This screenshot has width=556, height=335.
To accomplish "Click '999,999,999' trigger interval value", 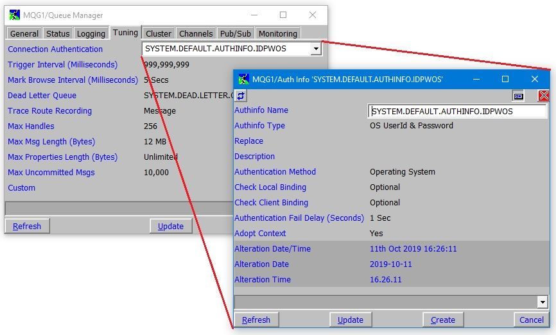I will [167, 65].
